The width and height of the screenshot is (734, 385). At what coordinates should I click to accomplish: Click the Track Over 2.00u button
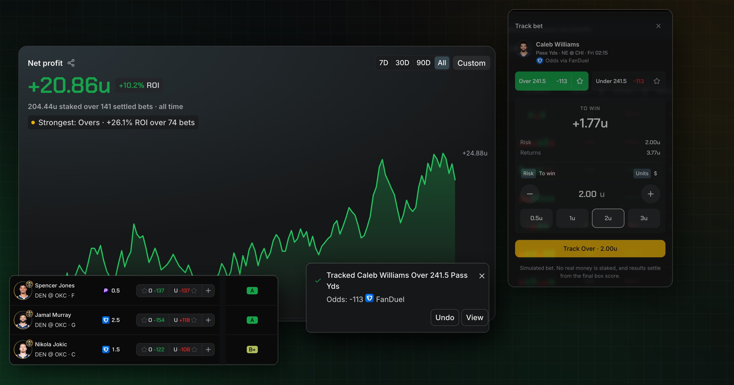[x=590, y=248]
